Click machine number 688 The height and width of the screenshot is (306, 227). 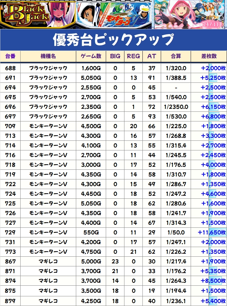[10, 68]
